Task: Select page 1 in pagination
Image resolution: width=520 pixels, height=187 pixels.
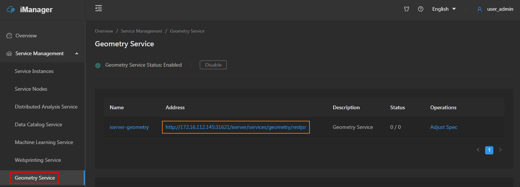Action: (x=489, y=150)
